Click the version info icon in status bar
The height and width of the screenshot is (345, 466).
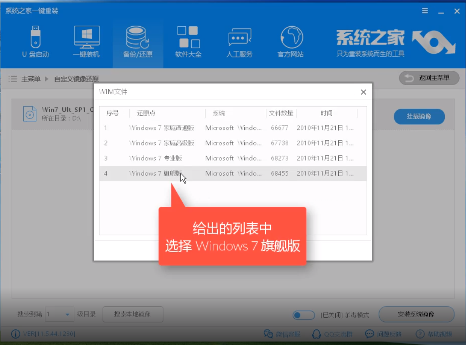[16, 334]
